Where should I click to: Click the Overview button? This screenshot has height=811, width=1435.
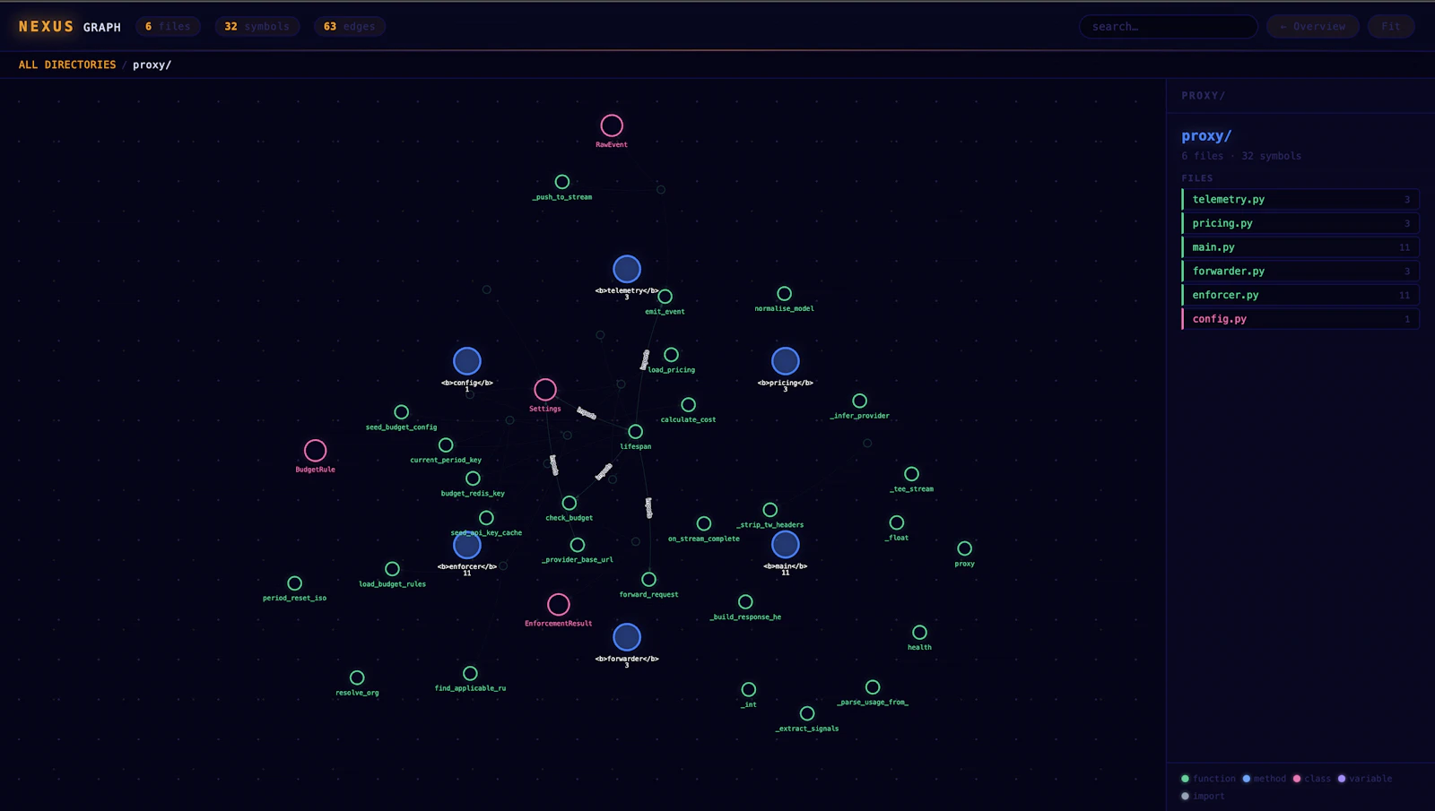coord(1313,27)
